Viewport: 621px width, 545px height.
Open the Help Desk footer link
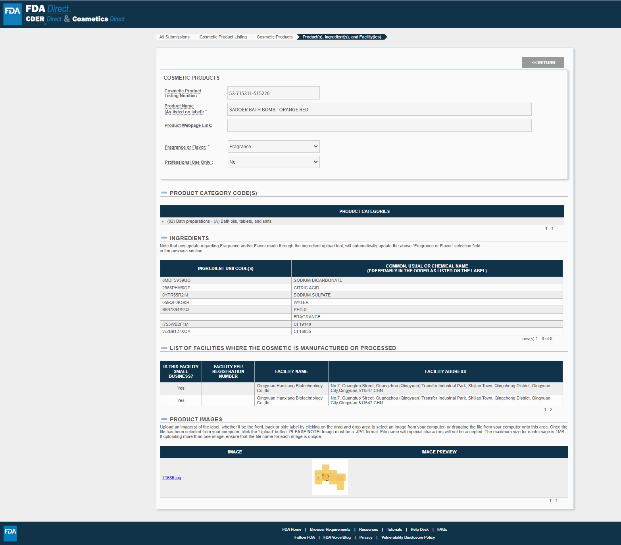tap(419, 530)
